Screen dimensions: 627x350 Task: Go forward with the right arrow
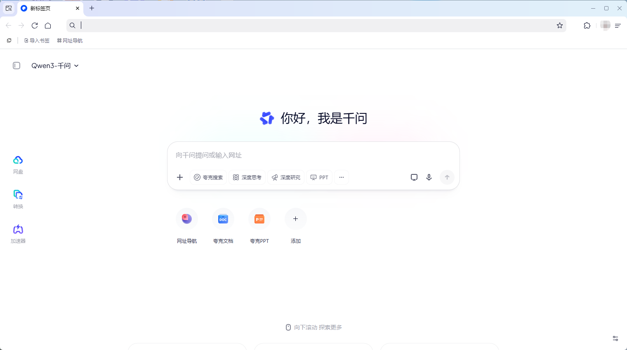[x=21, y=26]
